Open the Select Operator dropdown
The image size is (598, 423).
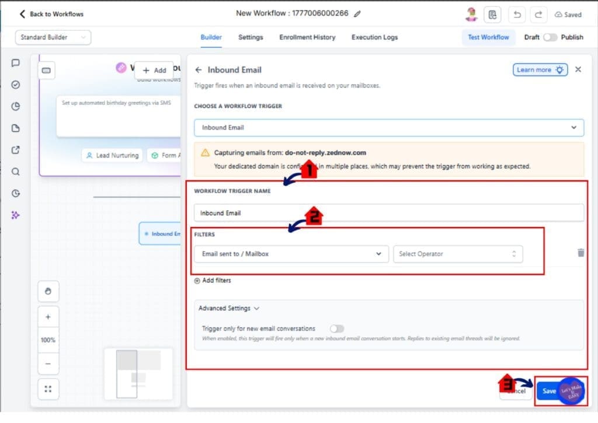click(x=458, y=254)
